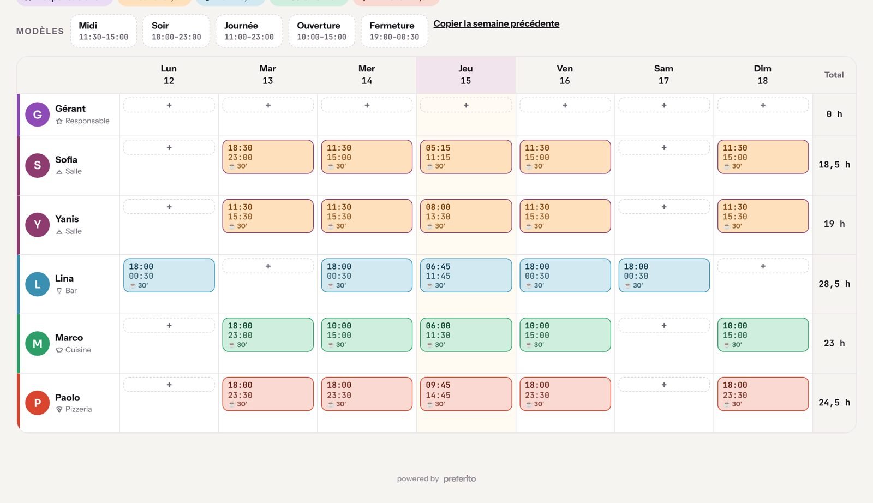Choose the Ouverture 10:00-15:00 template
Screen dimensions: 873x503
click(322, 31)
